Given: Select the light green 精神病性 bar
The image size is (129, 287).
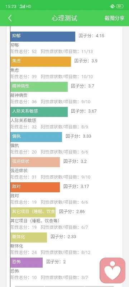Looking at the screenshot, I should (39, 87).
